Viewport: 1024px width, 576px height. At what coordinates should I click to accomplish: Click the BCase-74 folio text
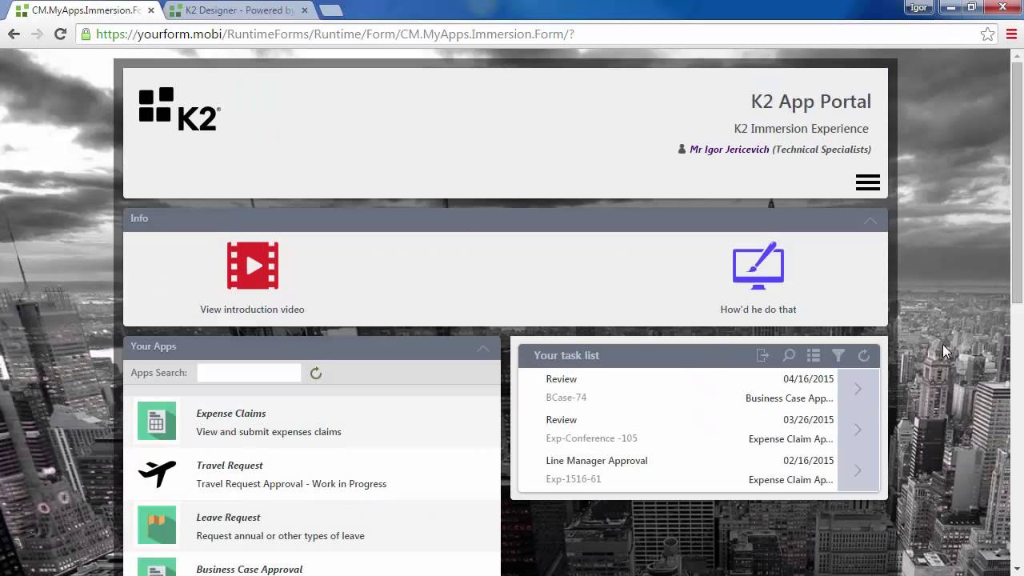tap(566, 398)
